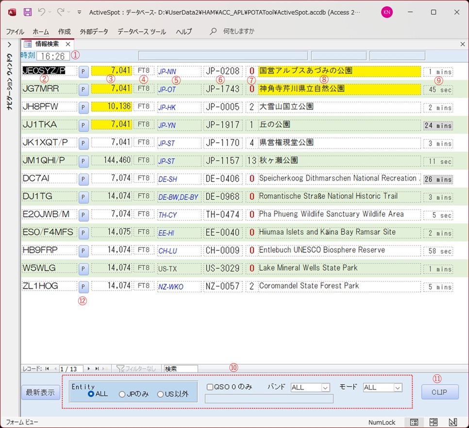The image size is (469, 428).
Task: Select the US以外 entity option
Action: pos(161,394)
